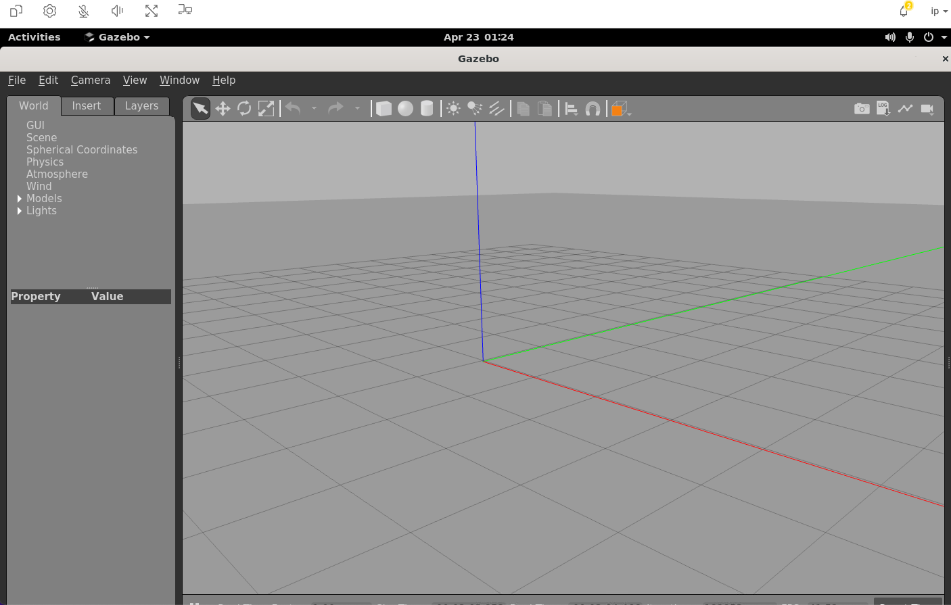The height and width of the screenshot is (605, 951).
Task: Close the Gazebo window
Action: tap(945, 59)
